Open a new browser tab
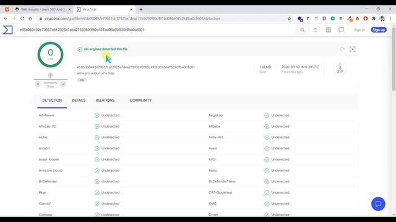Viewport: 396px width, 222px height. coord(141,10)
